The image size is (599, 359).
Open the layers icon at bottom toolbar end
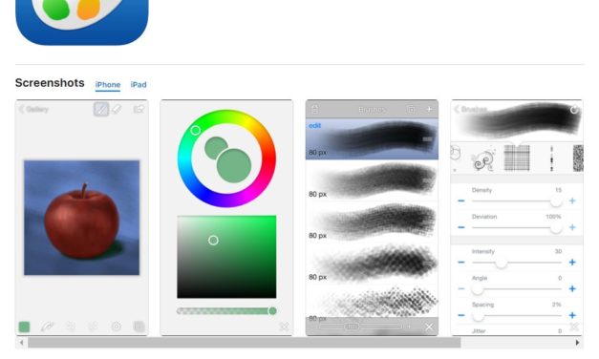point(139,327)
